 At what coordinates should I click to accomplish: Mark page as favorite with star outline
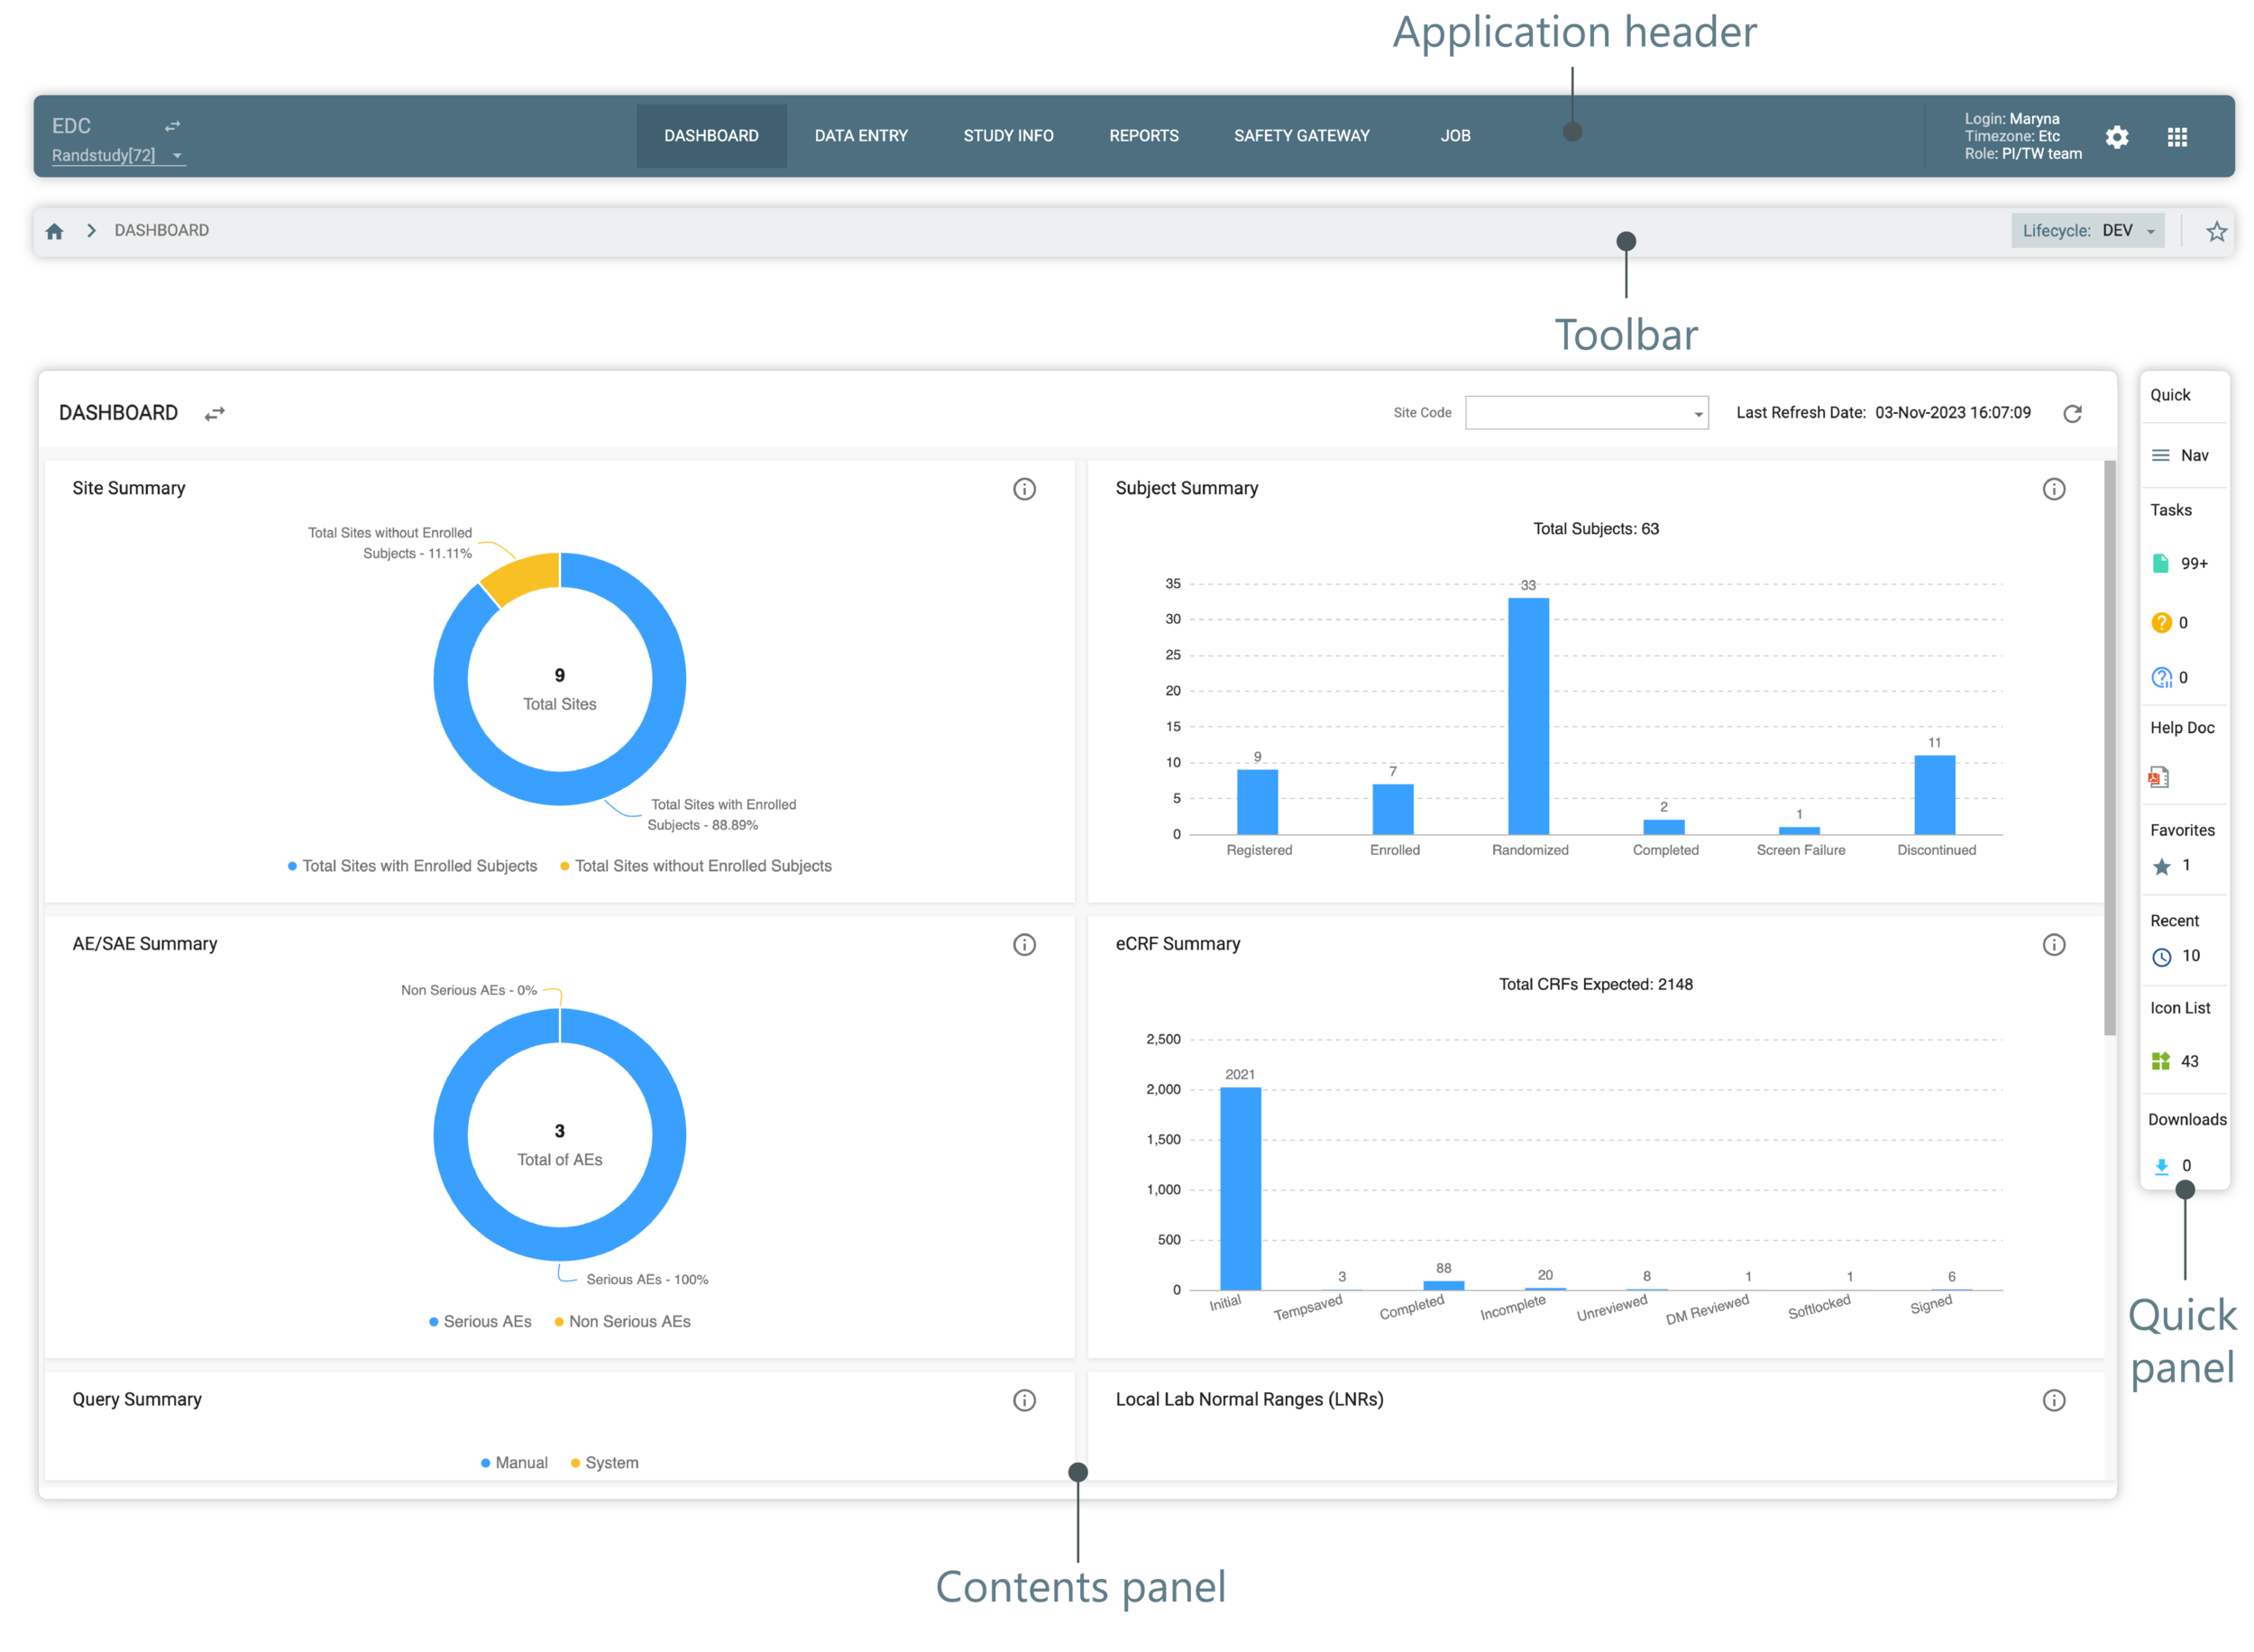pyautogui.click(x=2216, y=231)
